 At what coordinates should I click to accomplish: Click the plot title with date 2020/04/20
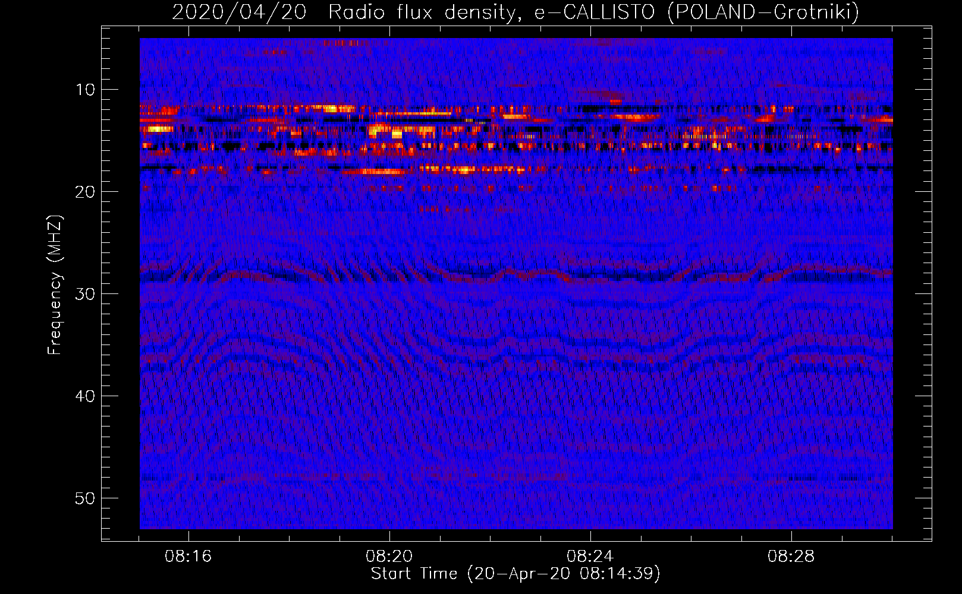pyautogui.click(x=515, y=12)
